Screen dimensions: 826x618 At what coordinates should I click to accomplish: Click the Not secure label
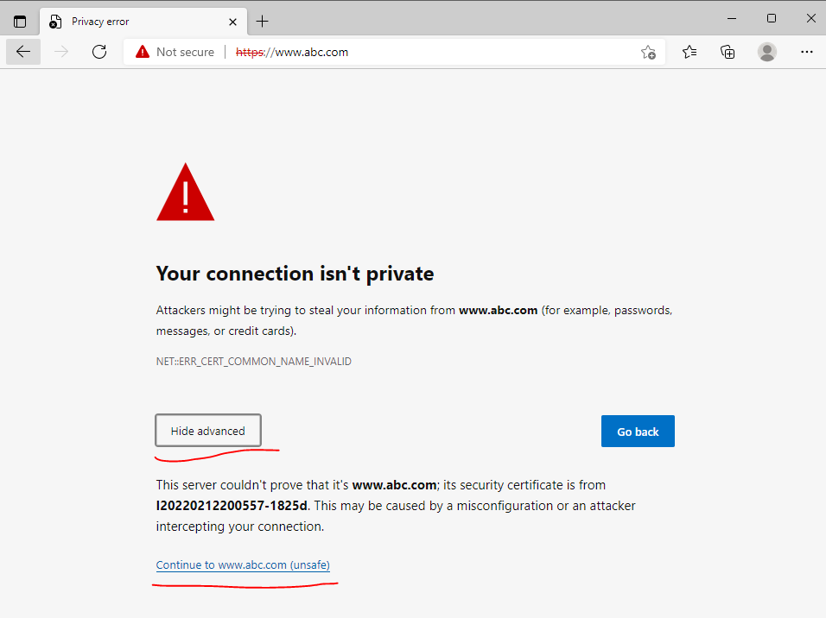[x=186, y=52]
